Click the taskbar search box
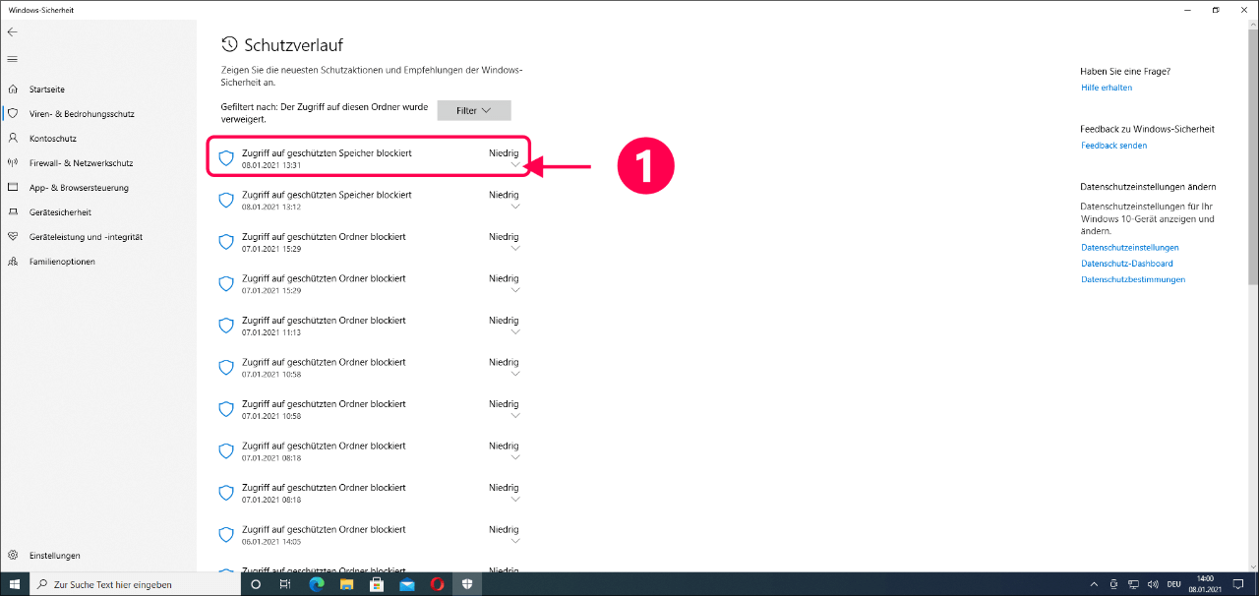This screenshot has height=596, width=1259. pos(136,584)
